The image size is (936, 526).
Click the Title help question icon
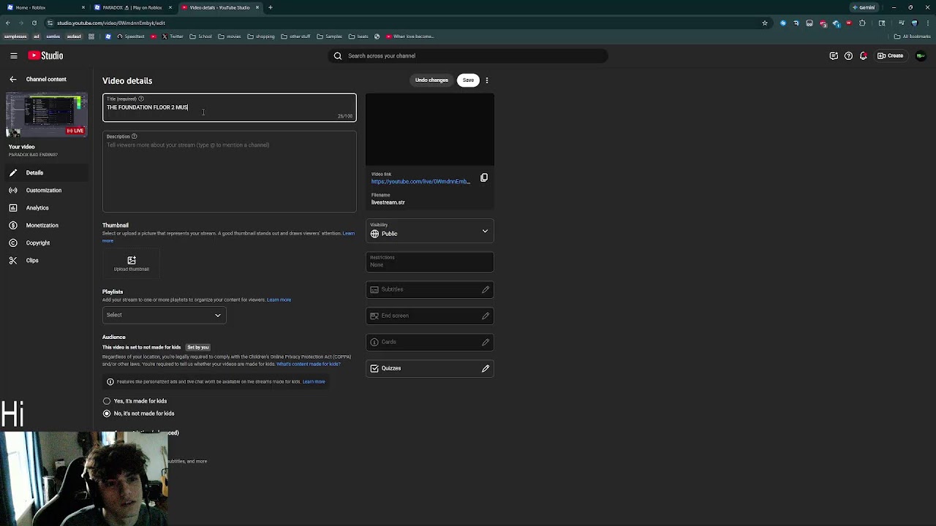point(141,99)
